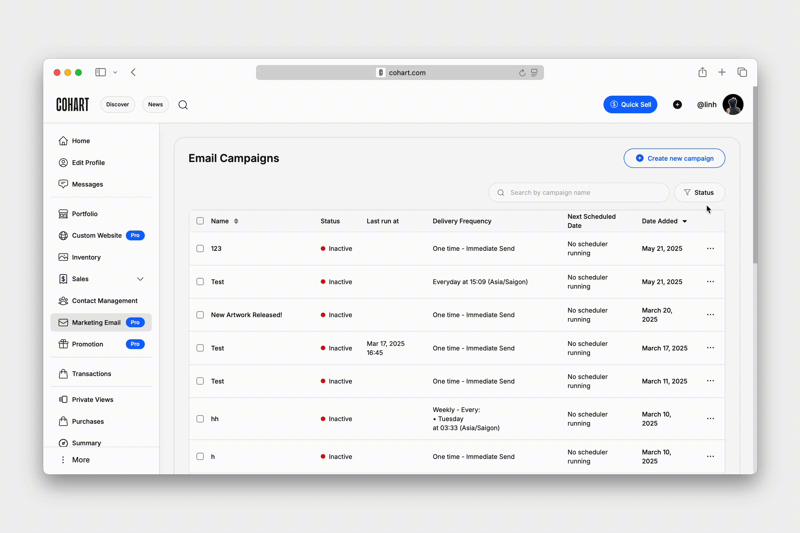Sort by Date Added column arrow
Screen dimensions: 800x533
(x=685, y=221)
